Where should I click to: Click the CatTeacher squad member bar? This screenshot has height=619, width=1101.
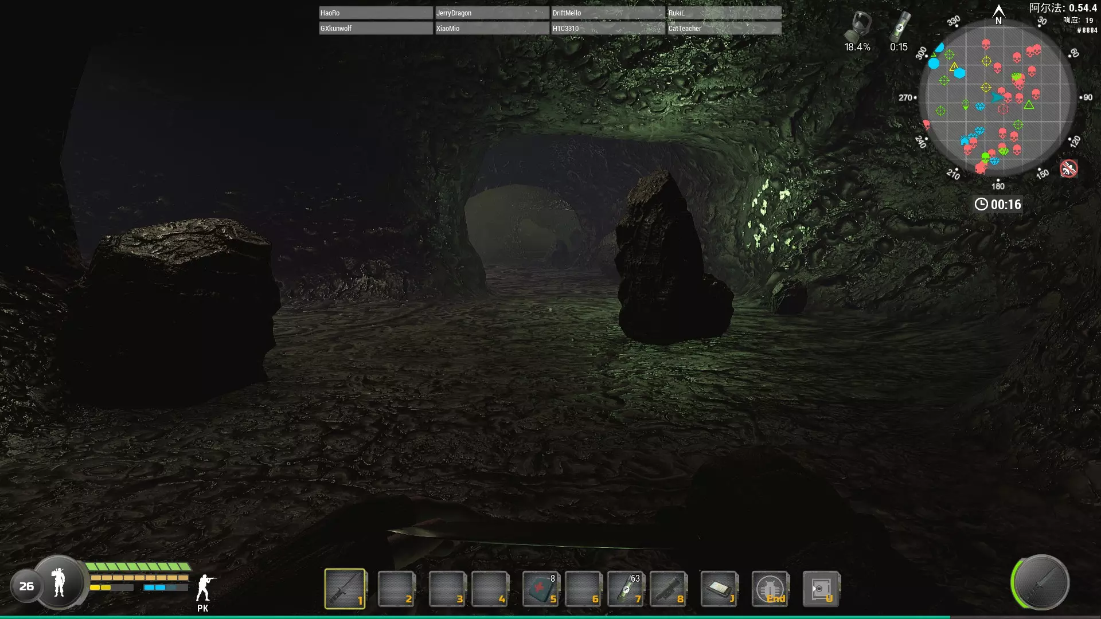(x=724, y=28)
